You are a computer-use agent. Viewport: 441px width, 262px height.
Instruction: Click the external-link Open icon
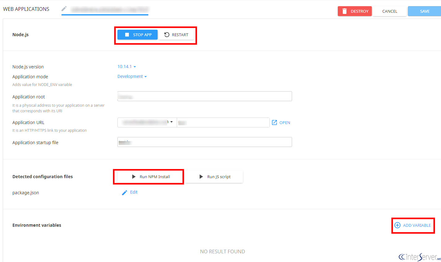point(274,122)
